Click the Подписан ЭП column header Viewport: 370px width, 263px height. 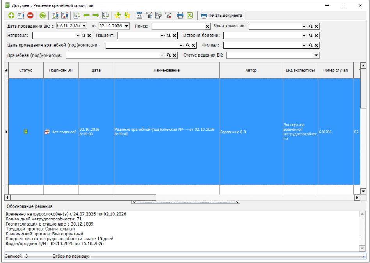(x=61, y=70)
